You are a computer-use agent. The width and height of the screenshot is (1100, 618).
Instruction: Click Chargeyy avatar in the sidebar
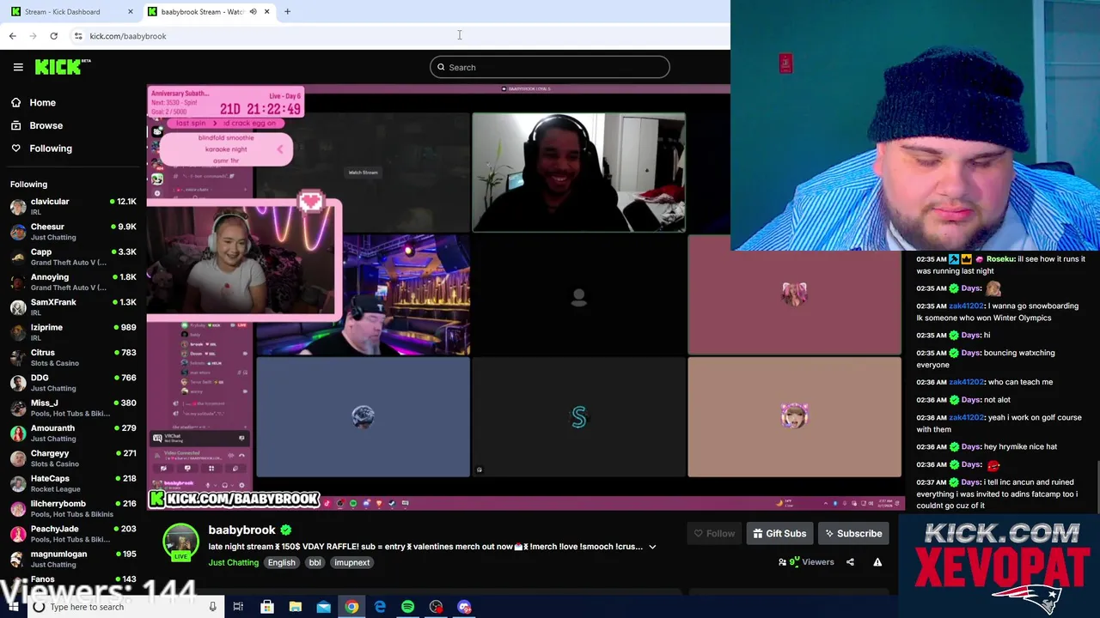click(18, 458)
